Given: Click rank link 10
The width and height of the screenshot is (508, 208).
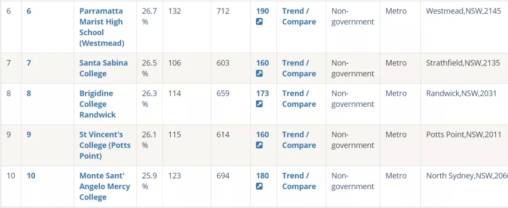Looking at the screenshot, I should [x=31, y=176].
